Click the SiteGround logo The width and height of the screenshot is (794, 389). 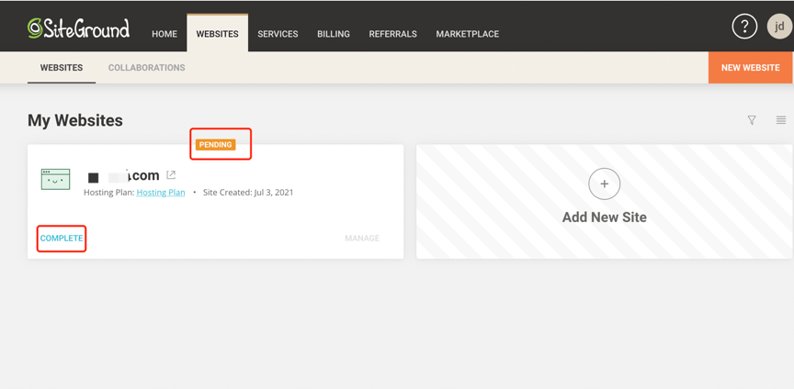tap(78, 28)
